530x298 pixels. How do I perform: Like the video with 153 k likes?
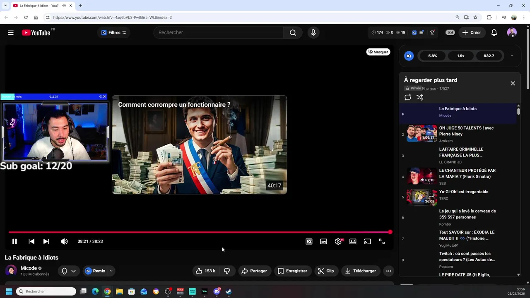tap(206, 271)
